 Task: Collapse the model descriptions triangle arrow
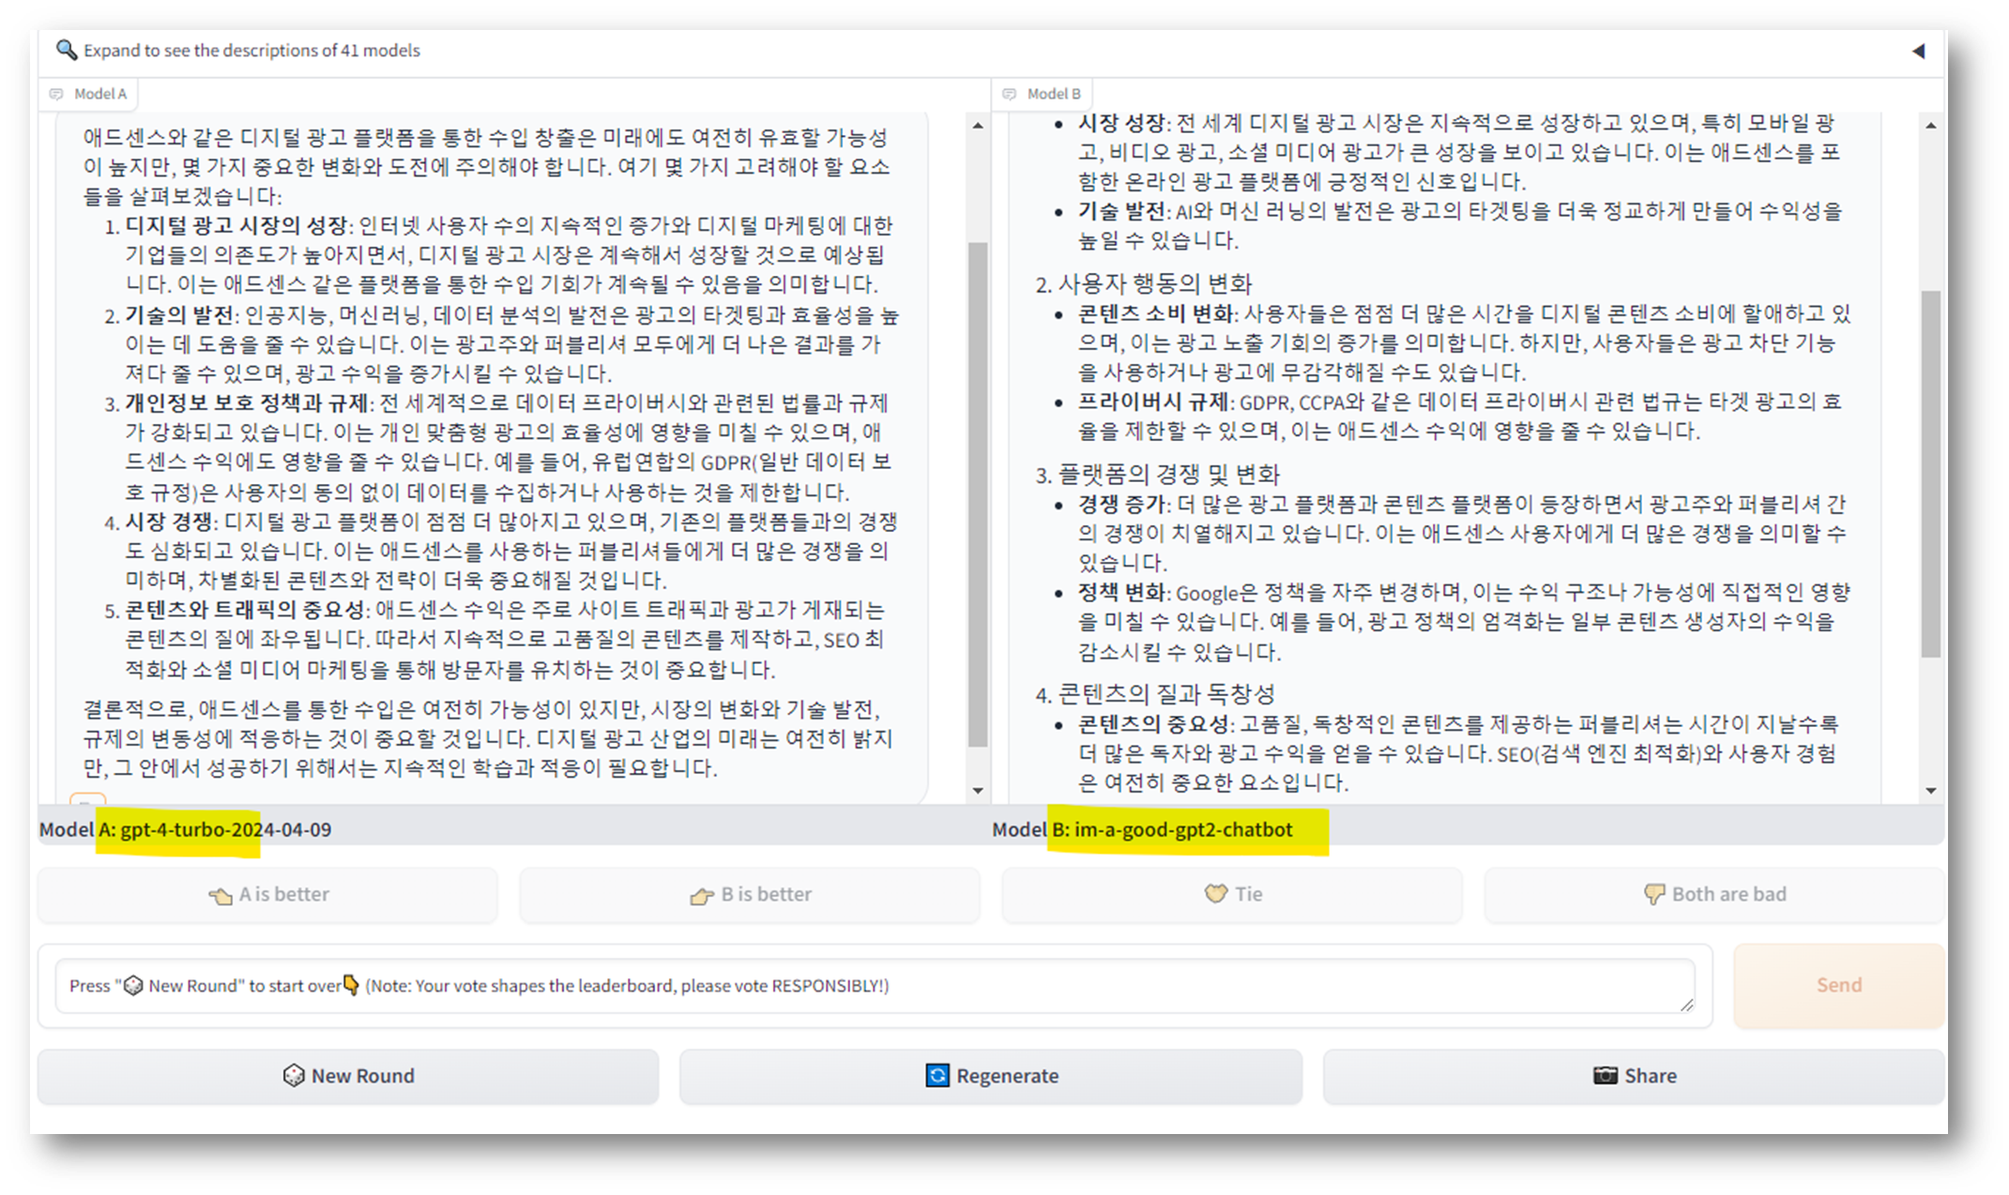tap(1918, 51)
